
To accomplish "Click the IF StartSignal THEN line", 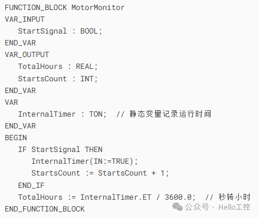I will tap(60, 150).
